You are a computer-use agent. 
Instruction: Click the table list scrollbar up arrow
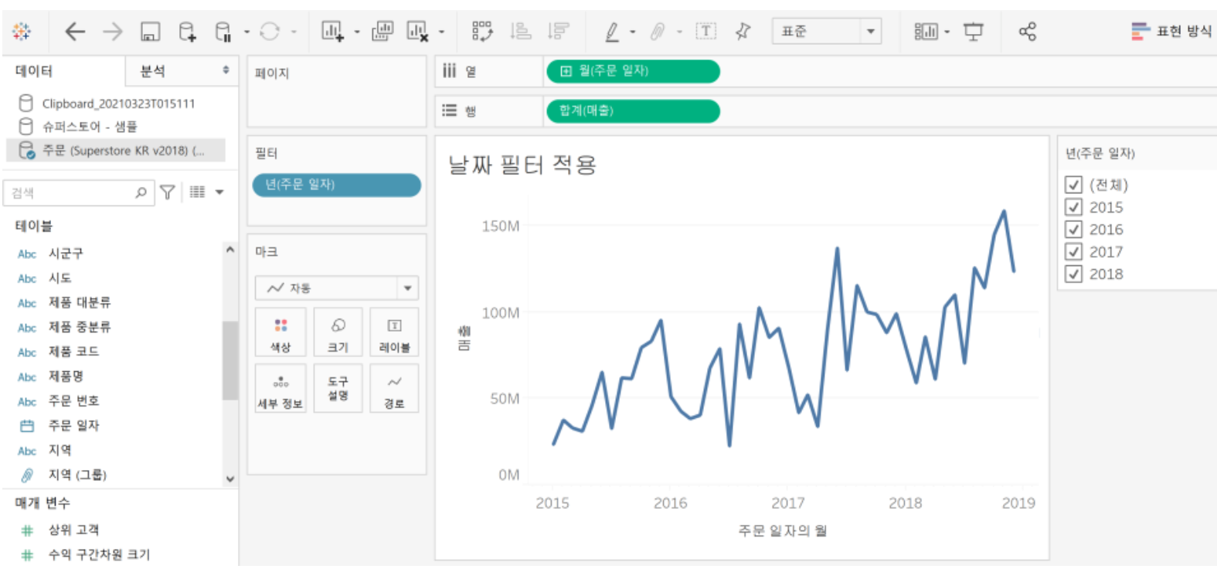tap(229, 250)
